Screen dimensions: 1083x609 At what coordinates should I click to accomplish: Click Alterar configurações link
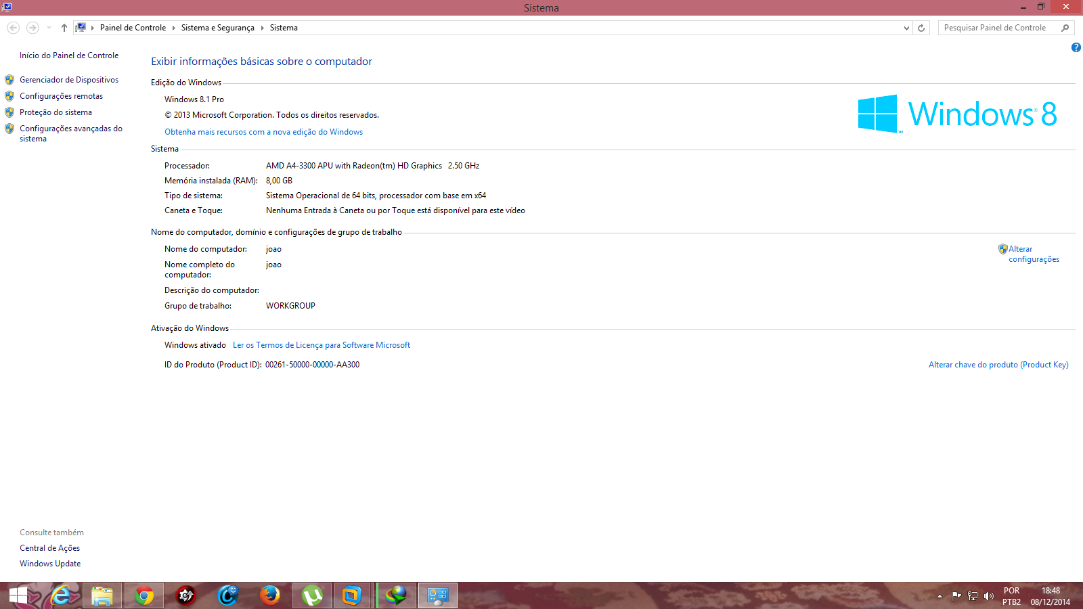[1033, 254]
